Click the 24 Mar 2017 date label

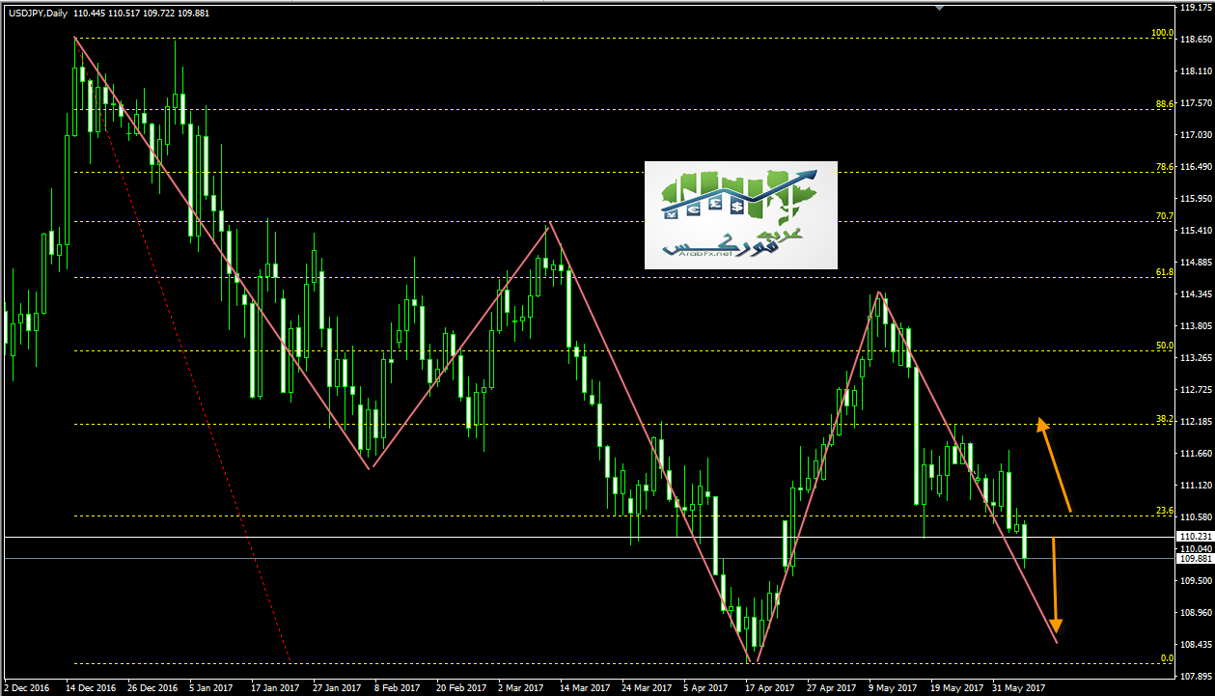pos(647,688)
